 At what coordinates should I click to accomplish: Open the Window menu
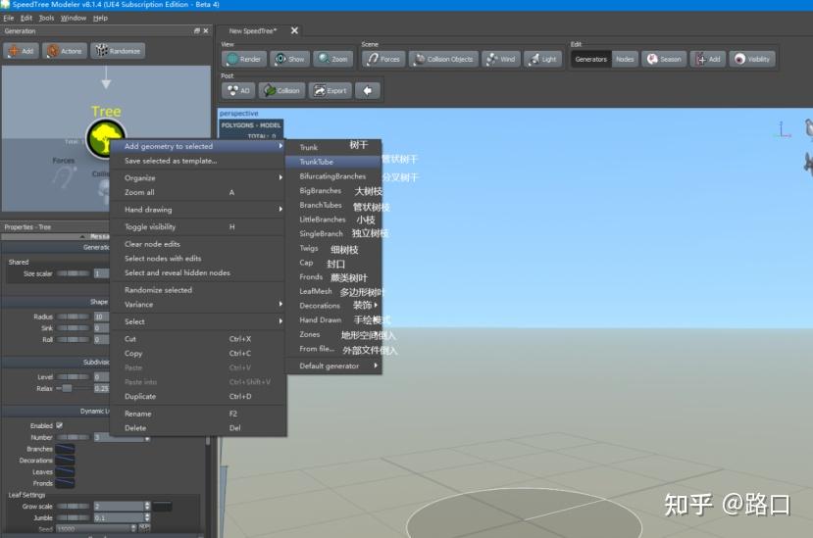pyautogui.click(x=74, y=19)
